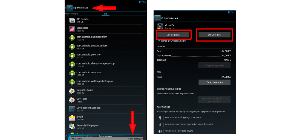Image resolution: width=294 pixels, height=140 pixels.
Task: Click the Очистить кэш button
Action: pos(214,82)
